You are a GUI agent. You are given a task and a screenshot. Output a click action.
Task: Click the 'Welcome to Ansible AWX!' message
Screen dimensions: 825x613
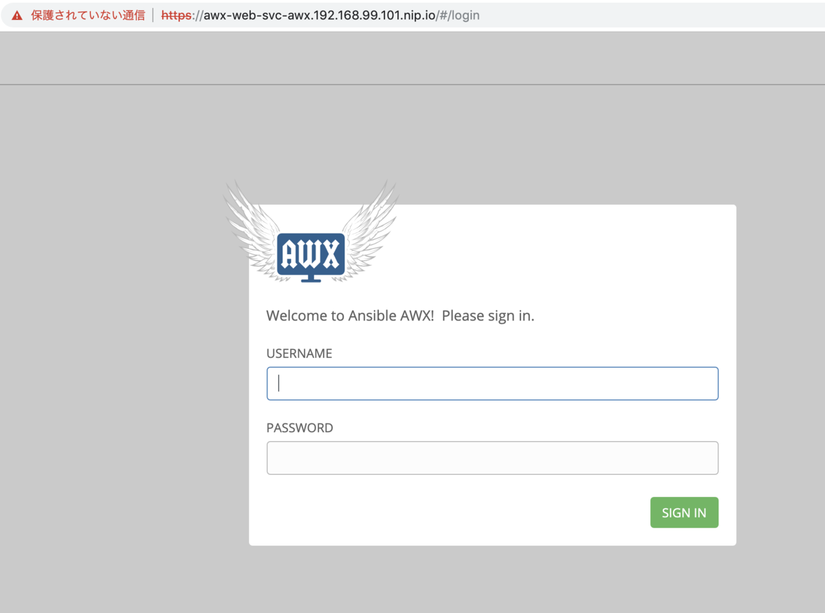click(400, 316)
